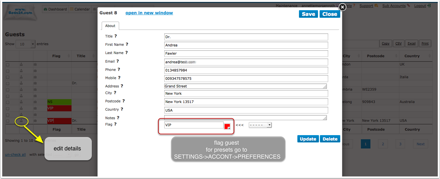Click the Logout link
Image resolution: width=440 pixels, height=179 pixels.
(x=420, y=6)
